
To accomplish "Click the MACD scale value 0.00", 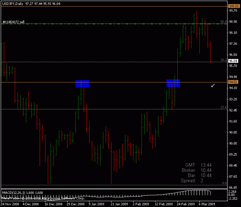I will point(232,195).
